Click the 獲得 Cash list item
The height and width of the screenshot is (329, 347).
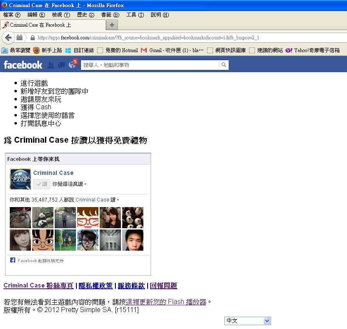(x=36, y=107)
